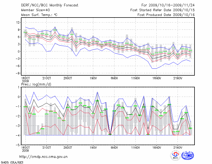The height and width of the screenshot is (164, 212).
Task: Click 16OCT label under the temperature chart
Action: tap(25, 78)
